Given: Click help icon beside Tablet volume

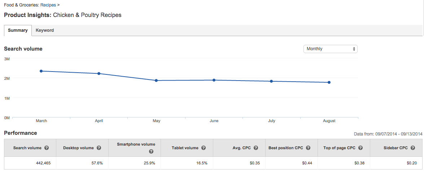Looking at the screenshot, I should [204, 148].
